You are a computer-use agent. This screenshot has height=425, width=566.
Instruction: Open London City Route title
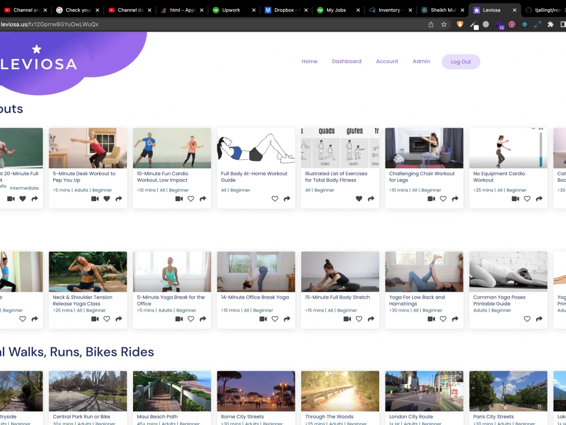tap(411, 416)
